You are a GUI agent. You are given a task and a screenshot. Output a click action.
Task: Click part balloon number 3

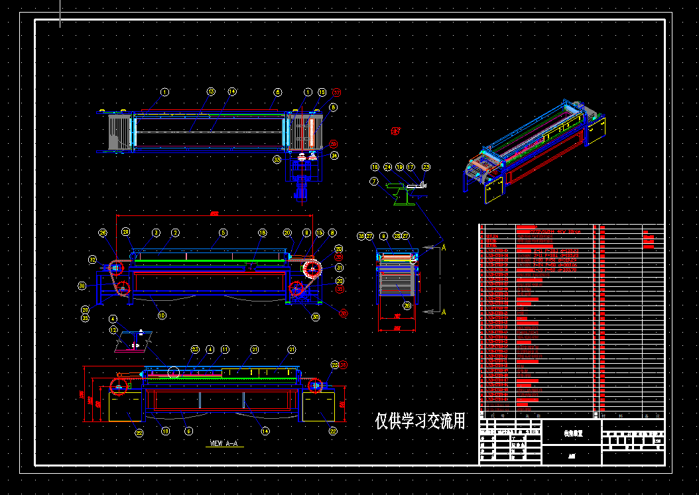(156, 233)
